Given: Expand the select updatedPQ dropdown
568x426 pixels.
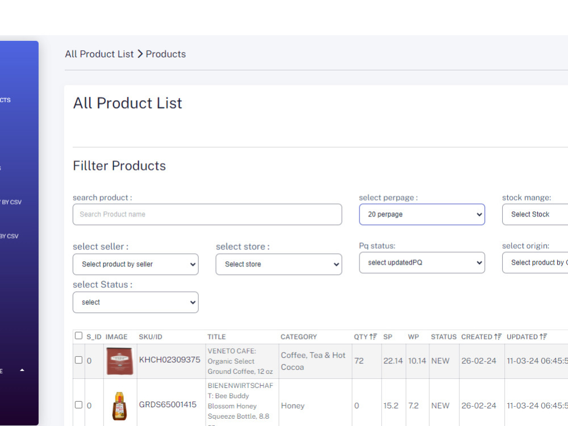Looking at the screenshot, I should pyautogui.click(x=422, y=262).
